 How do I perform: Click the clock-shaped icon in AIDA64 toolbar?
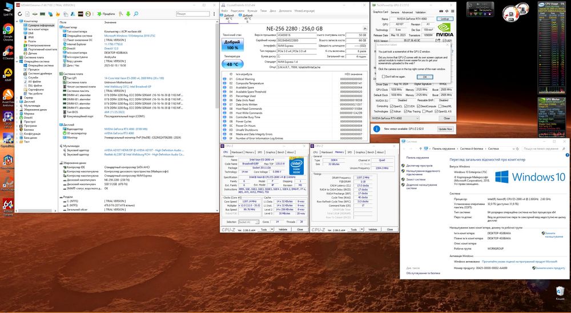(x=88, y=14)
